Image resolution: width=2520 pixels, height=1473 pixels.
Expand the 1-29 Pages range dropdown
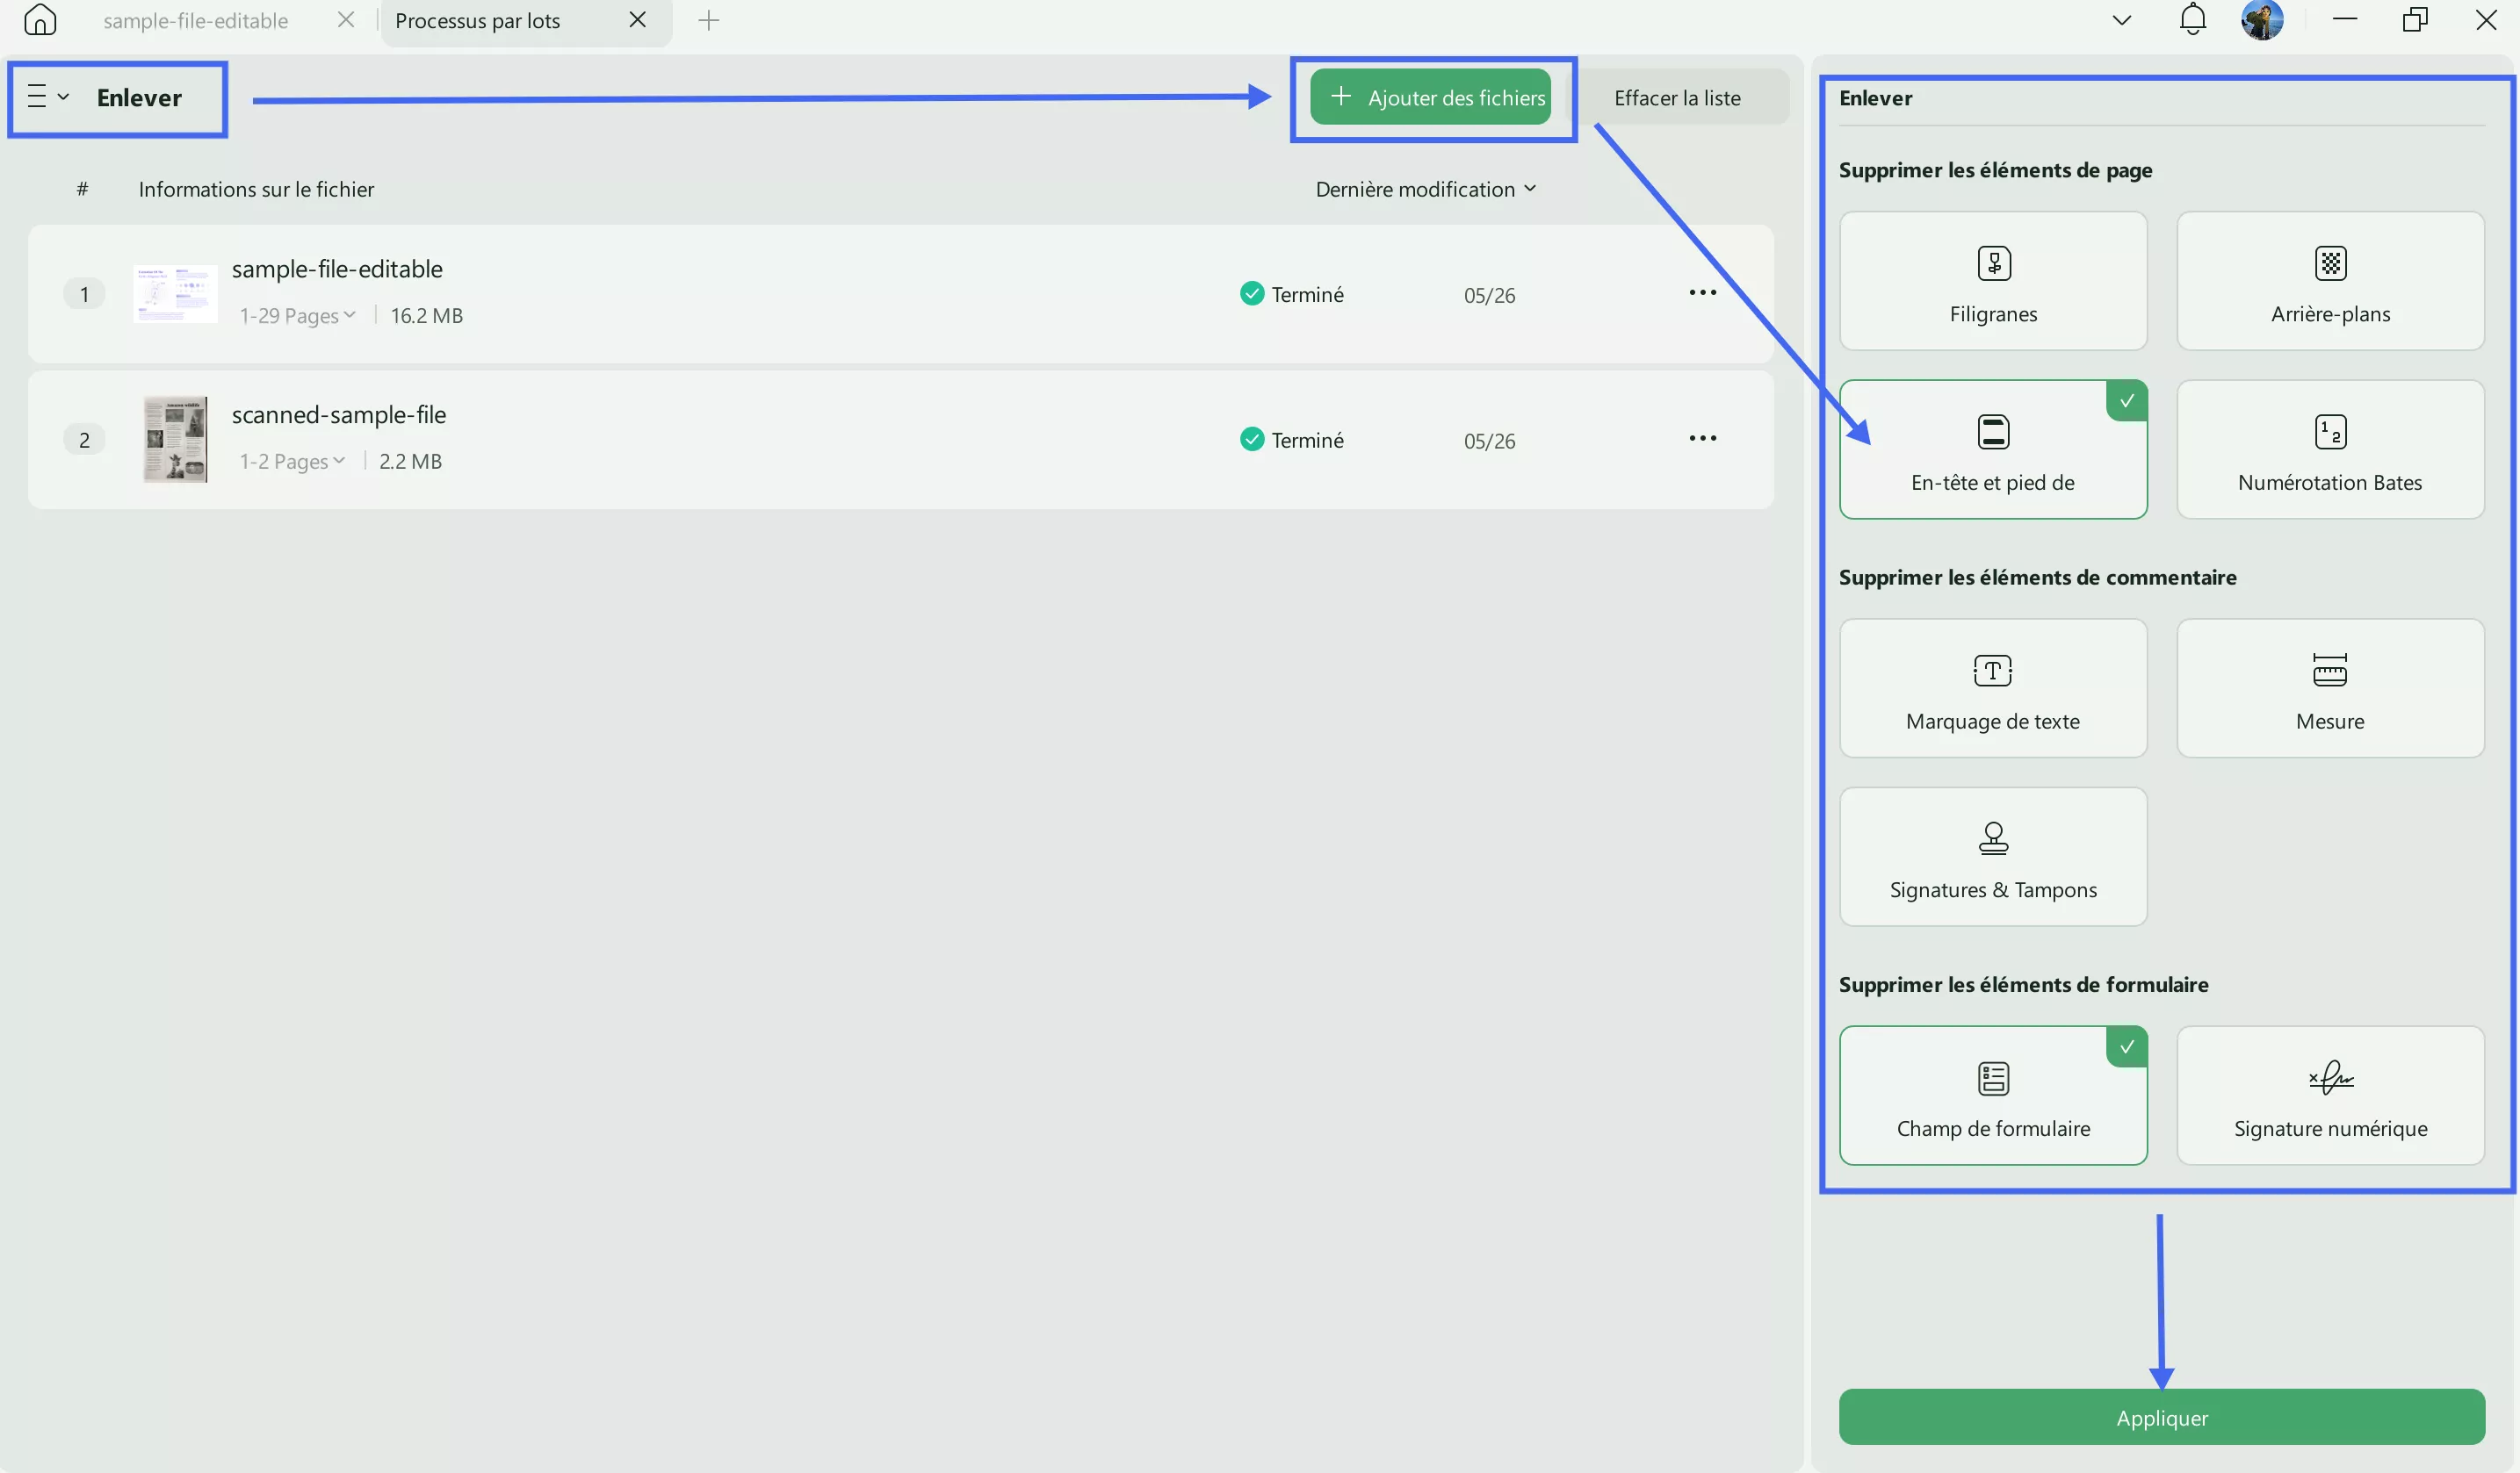point(298,316)
